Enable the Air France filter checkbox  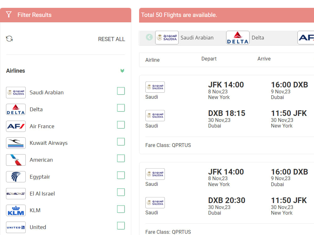point(121,125)
